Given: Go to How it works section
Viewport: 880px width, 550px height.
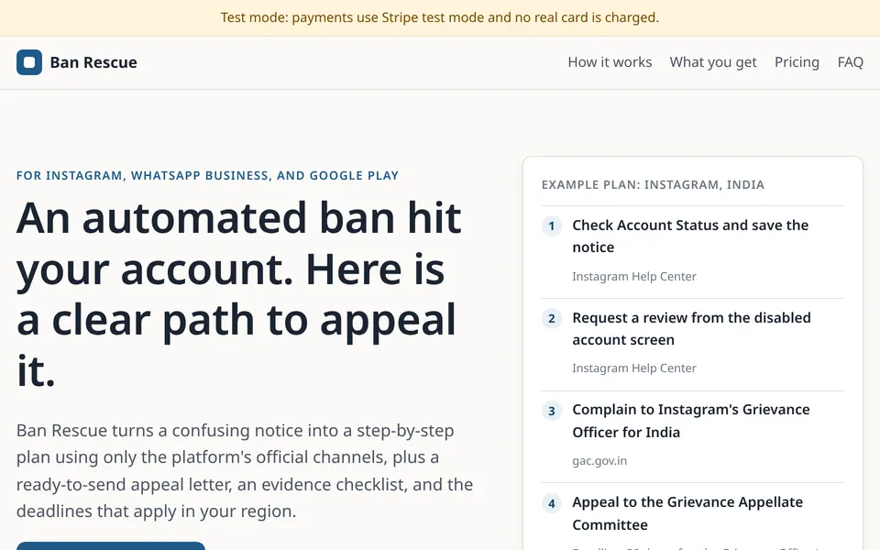Looking at the screenshot, I should 610,62.
